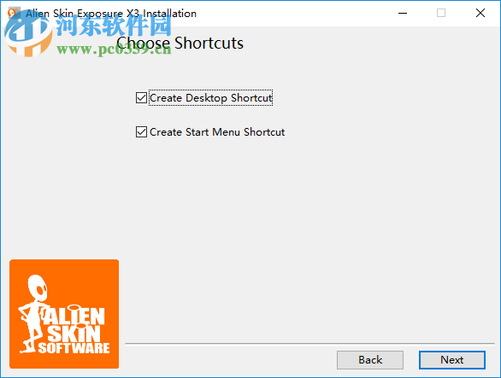Click the orange Alien Skin Software logo

tap(64, 314)
